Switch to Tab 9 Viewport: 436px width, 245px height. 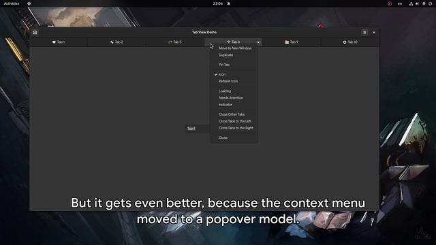292,42
